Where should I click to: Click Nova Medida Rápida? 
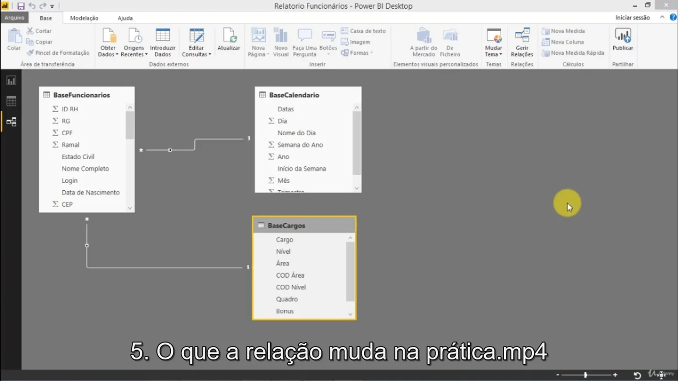(573, 53)
